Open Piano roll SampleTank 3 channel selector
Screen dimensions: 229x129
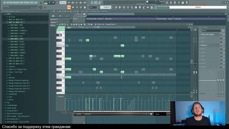107,24
